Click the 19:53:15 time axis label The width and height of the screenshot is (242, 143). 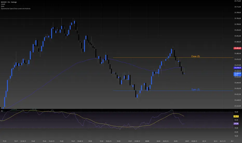tap(109, 141)
